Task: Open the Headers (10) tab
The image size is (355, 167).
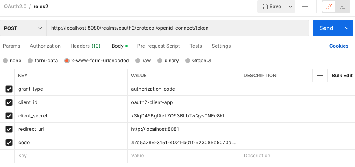Action: pos(85,46)
